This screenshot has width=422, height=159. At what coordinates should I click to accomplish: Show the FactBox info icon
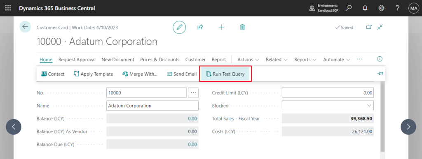[380, 59]
